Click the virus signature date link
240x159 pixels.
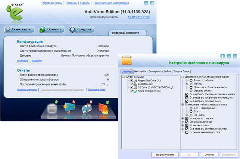(138, 17)
